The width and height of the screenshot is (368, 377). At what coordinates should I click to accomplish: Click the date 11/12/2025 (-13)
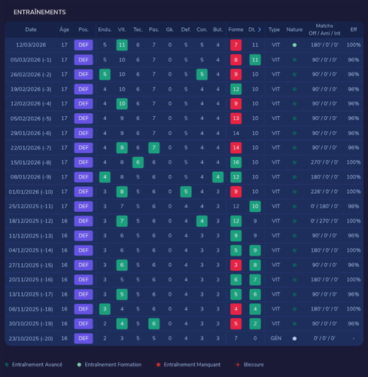[31, 236]
